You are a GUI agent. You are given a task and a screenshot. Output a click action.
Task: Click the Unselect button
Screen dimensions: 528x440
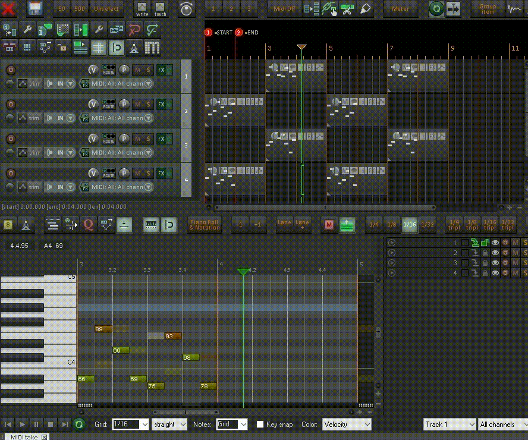[x=106, y=9]
